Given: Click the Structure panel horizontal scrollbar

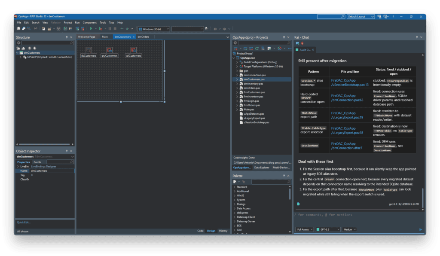Looking at the screenshot, I should click(x=44, y=144).
